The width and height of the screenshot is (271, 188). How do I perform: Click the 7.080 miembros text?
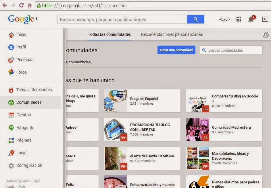[x=142, y=134]
